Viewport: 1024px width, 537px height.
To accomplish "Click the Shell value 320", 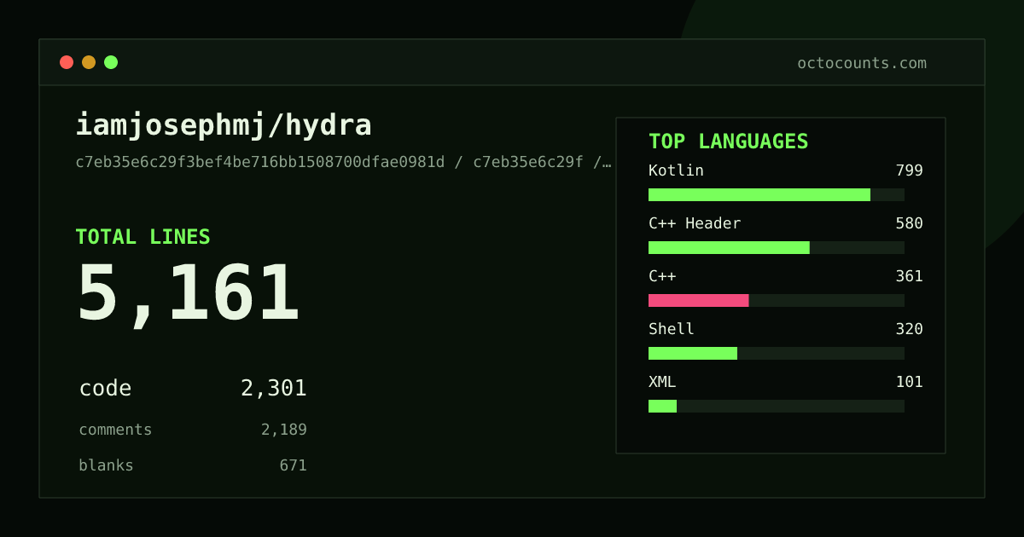I will [909, 329].
